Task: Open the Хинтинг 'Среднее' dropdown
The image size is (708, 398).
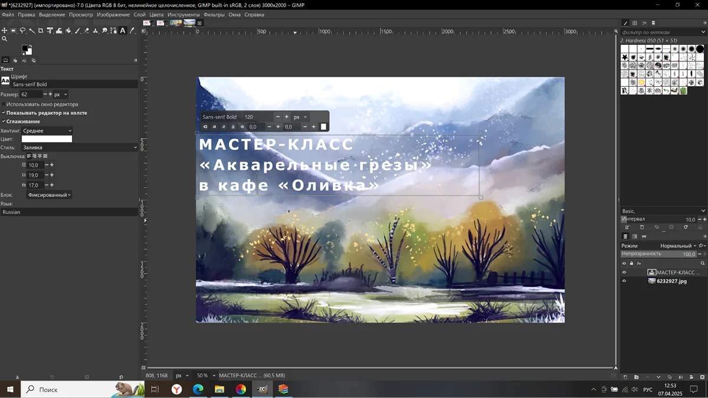Action: pos(47,131)
